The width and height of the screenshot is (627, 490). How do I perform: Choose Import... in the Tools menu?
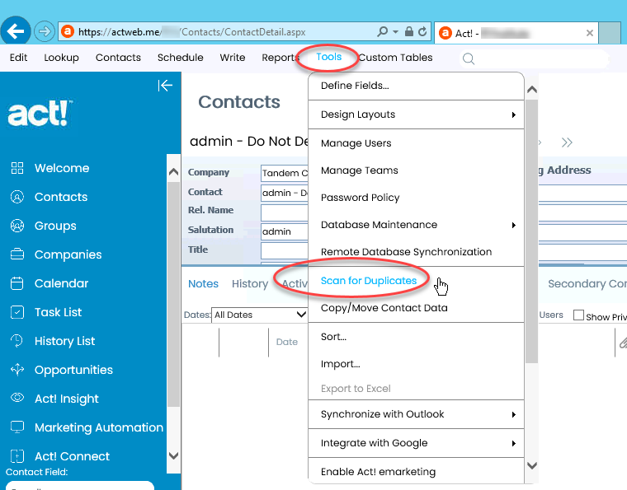click(340, 364)
